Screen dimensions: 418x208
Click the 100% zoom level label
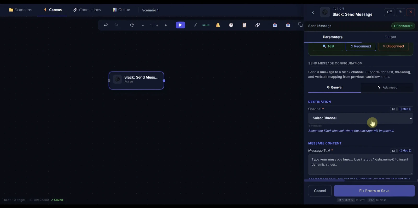point(154,25)
